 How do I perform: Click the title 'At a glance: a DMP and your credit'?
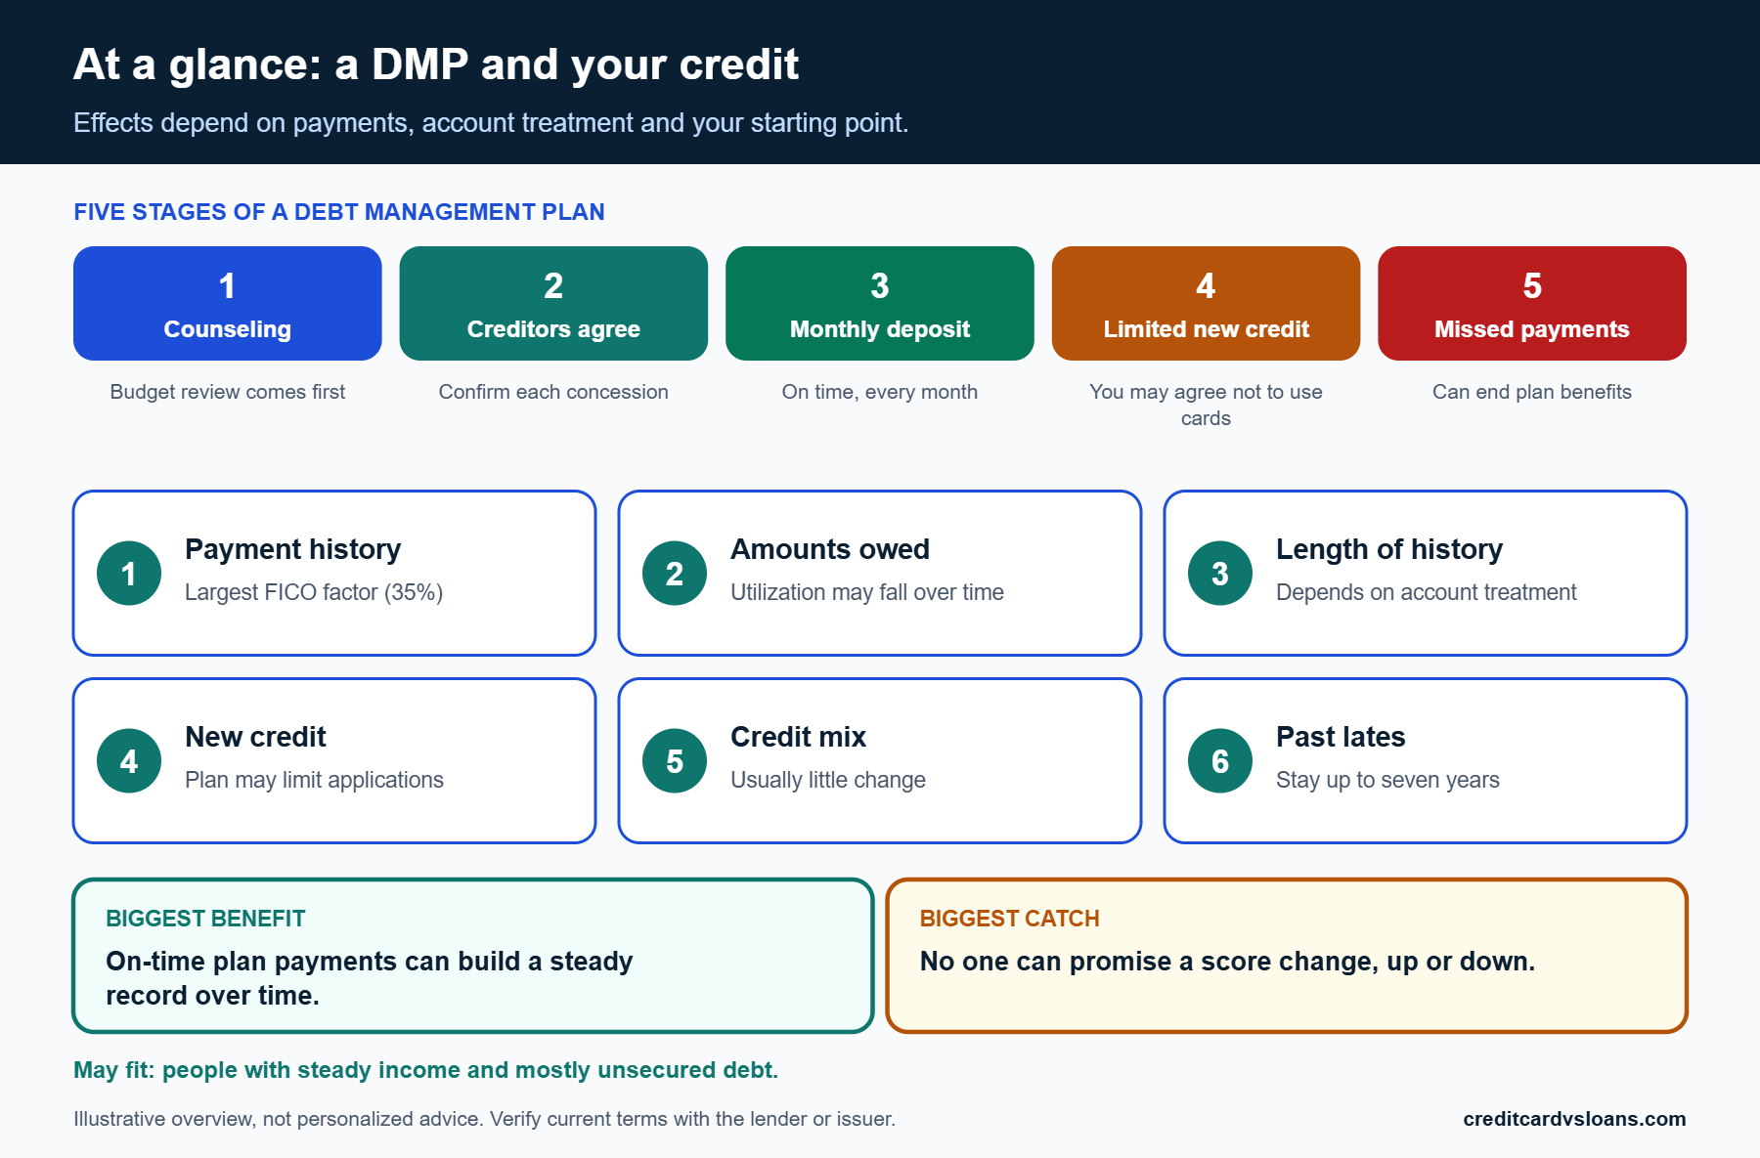pyautogui.click(x=436, y=64)
